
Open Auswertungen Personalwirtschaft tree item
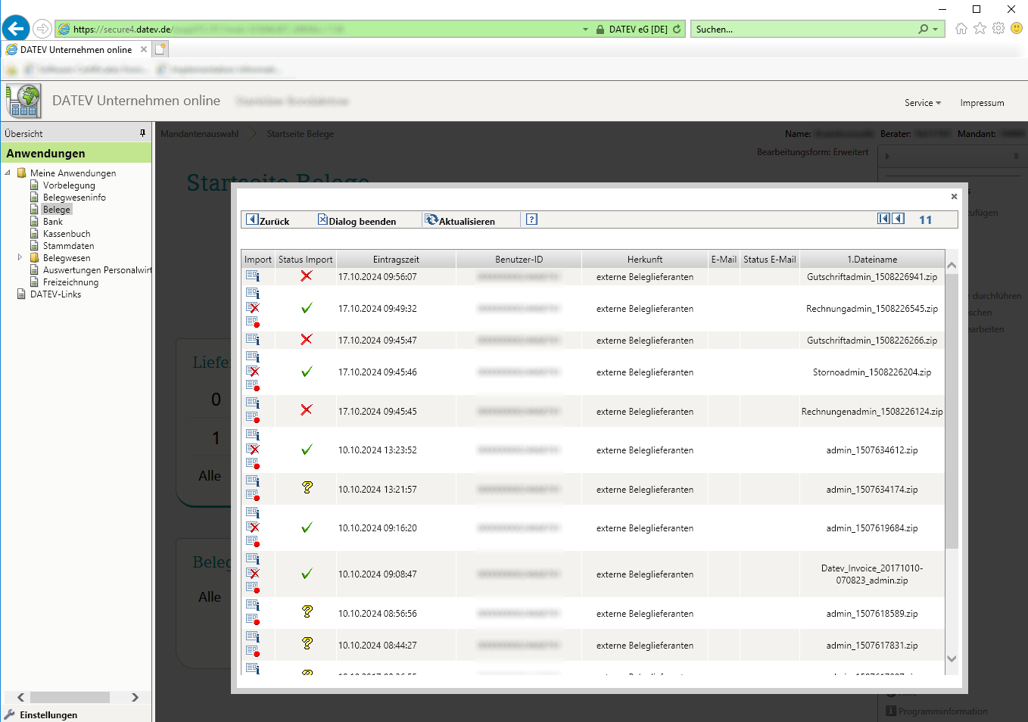(x=97, y=270)
